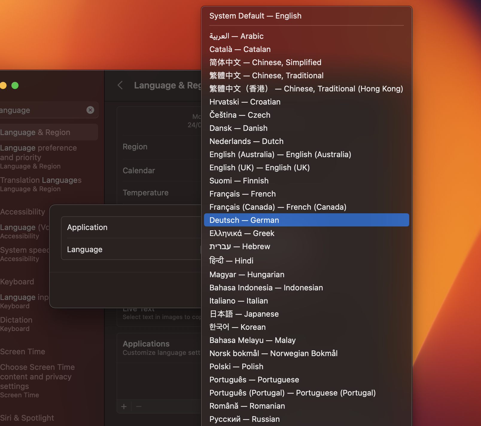This screenshot has height=426, width=481.
Task: Pick Hebrew from the list
Action: click(x=306, y=246)
